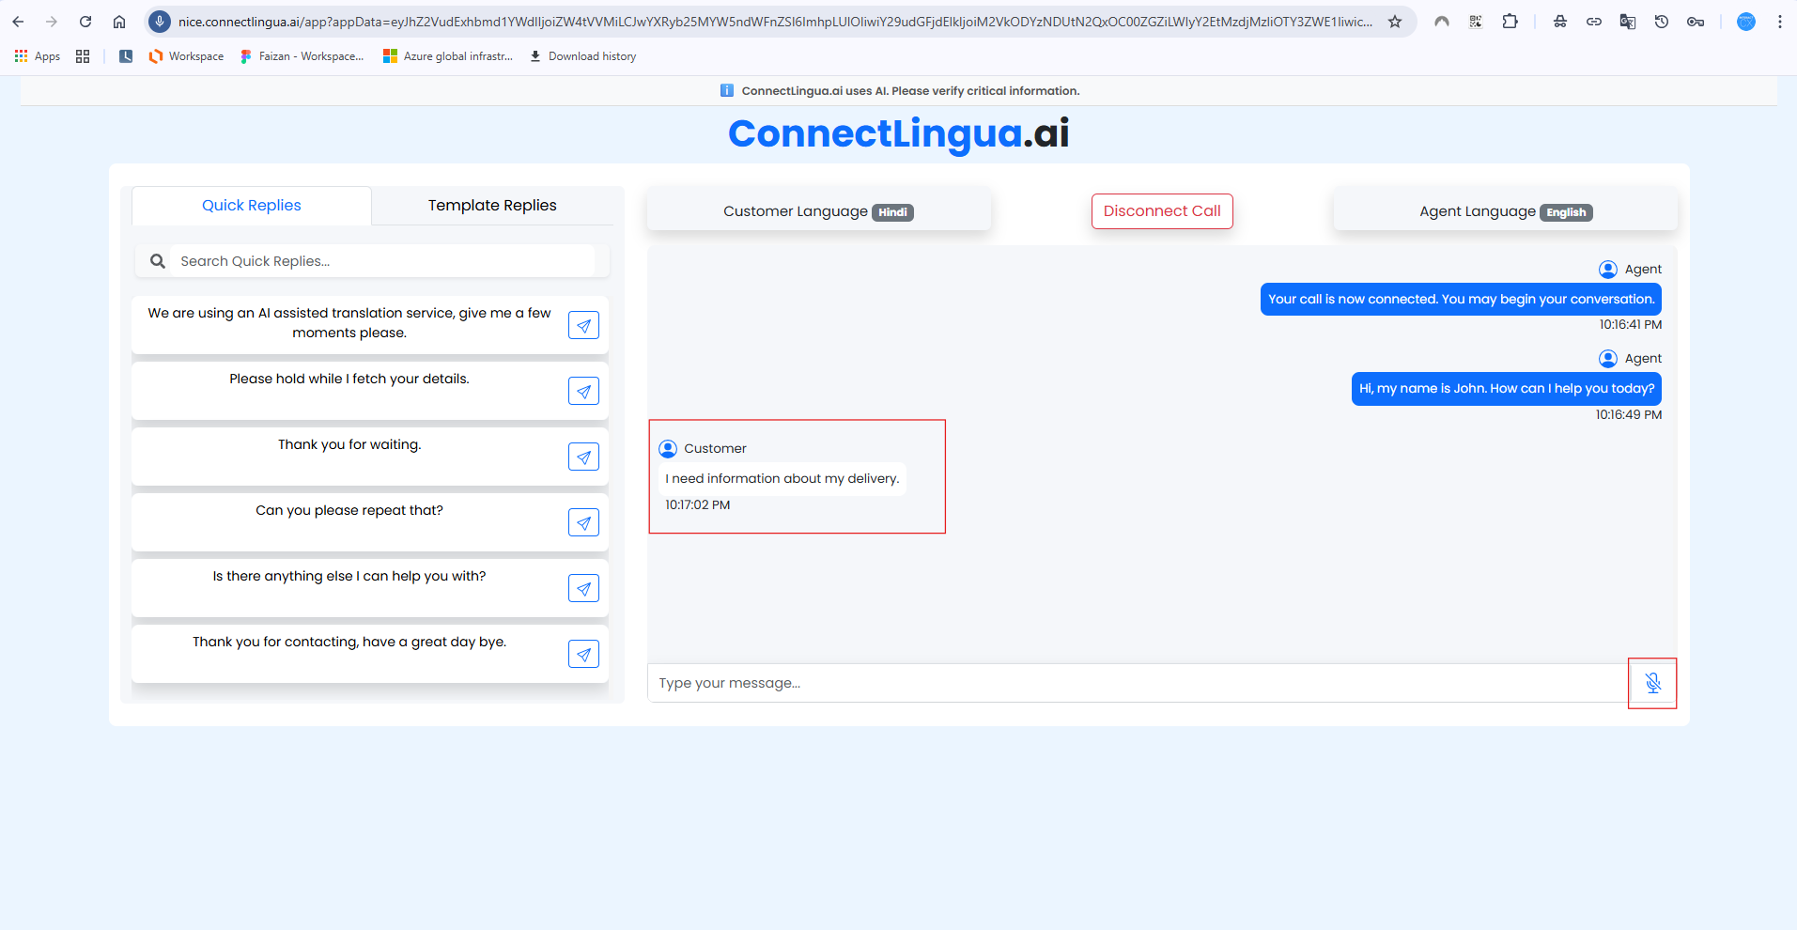This screenshot has width=1797, height=930.
Task: Go back to the previous page
Action: click(x=18, y=22)
